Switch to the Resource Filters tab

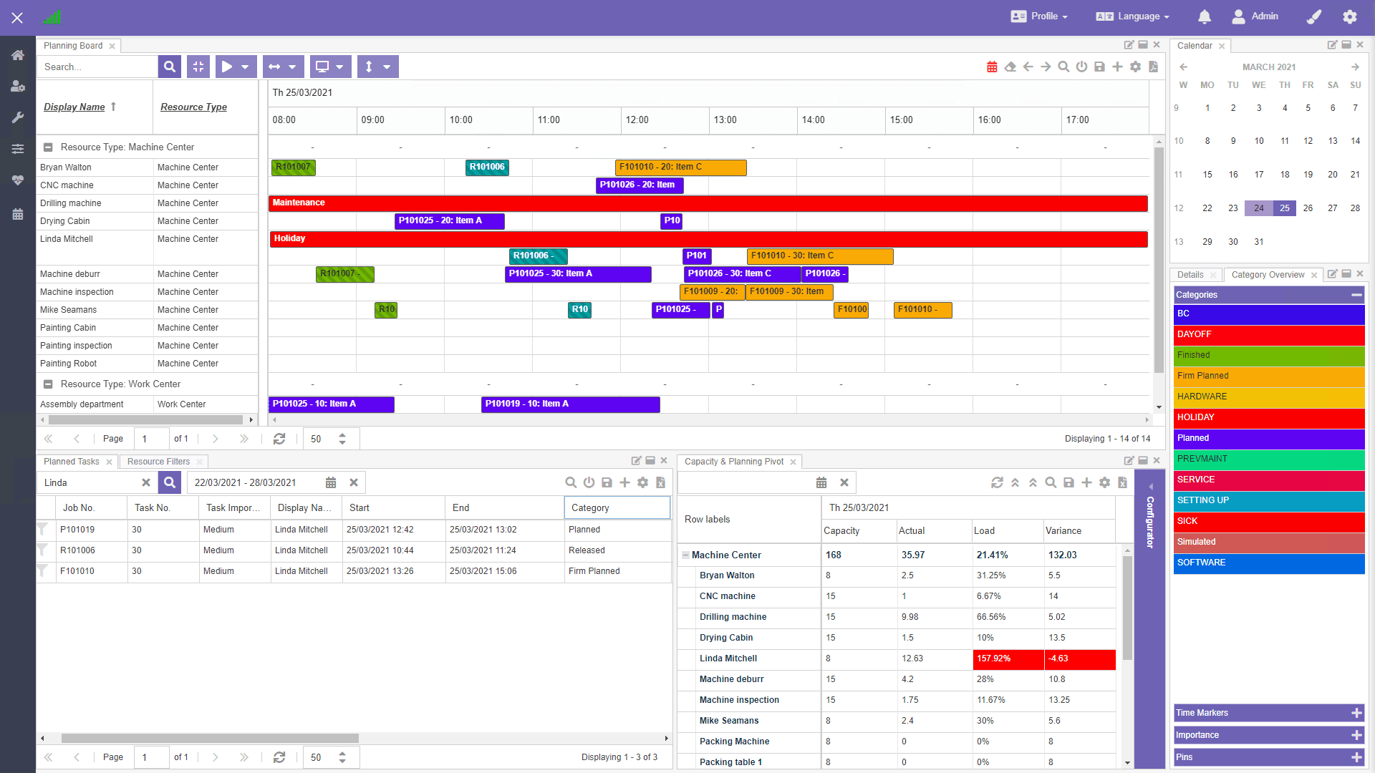click(158, 462)
